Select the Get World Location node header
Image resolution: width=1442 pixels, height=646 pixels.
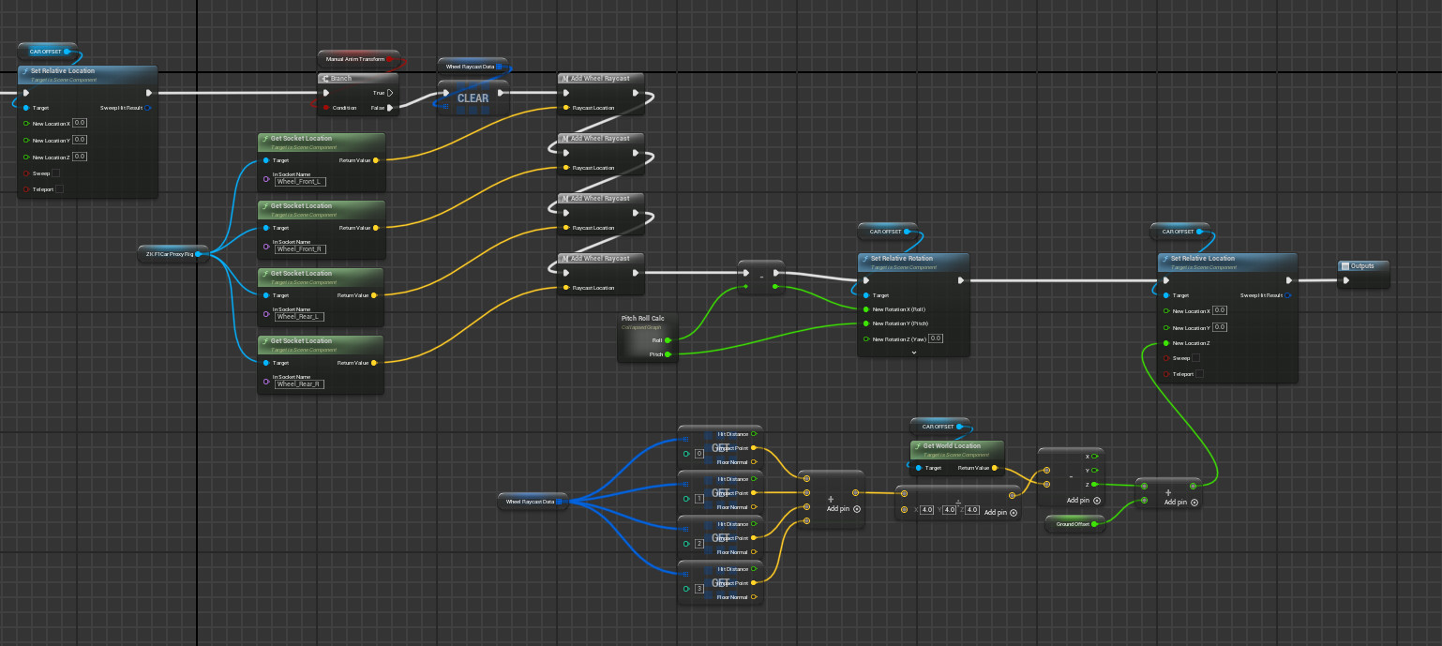pyautogui.click(x=957, y=449)
